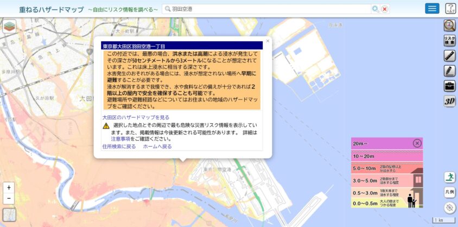The width and height of the screenshot is (458, 227).
Task: Click the yellow warning triangle icon
Action: (x=106, y=126)
